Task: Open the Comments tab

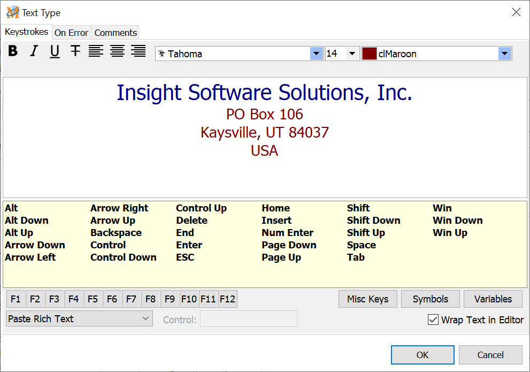Action: point(116,33)
